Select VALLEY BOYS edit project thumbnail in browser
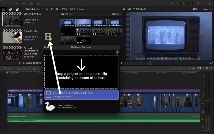 coord(12,19)
